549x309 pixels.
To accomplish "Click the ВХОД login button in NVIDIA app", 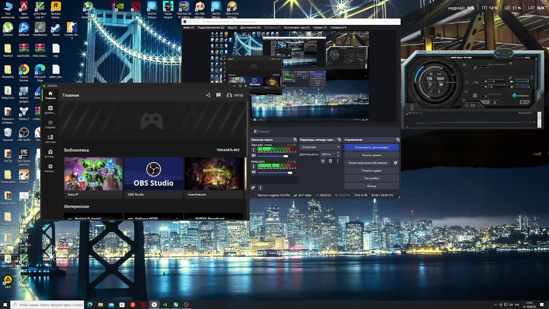I will click(235, 95).
